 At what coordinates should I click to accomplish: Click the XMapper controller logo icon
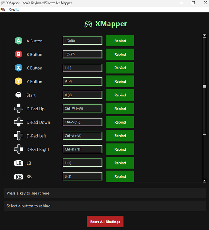click(x=88, y=24)
